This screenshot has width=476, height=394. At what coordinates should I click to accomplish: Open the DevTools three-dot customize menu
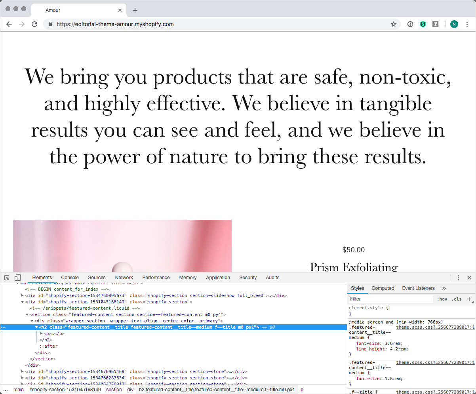click(x=458, y=277)
